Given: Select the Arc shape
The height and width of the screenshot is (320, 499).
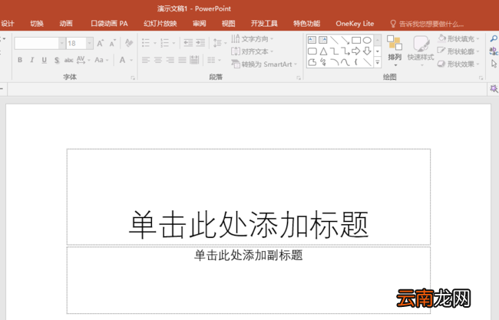Looking at the screenshot, I should (x=334, y=62).
